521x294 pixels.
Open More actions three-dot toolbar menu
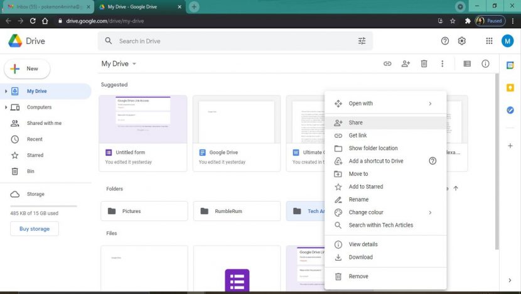tap(443, 63)
